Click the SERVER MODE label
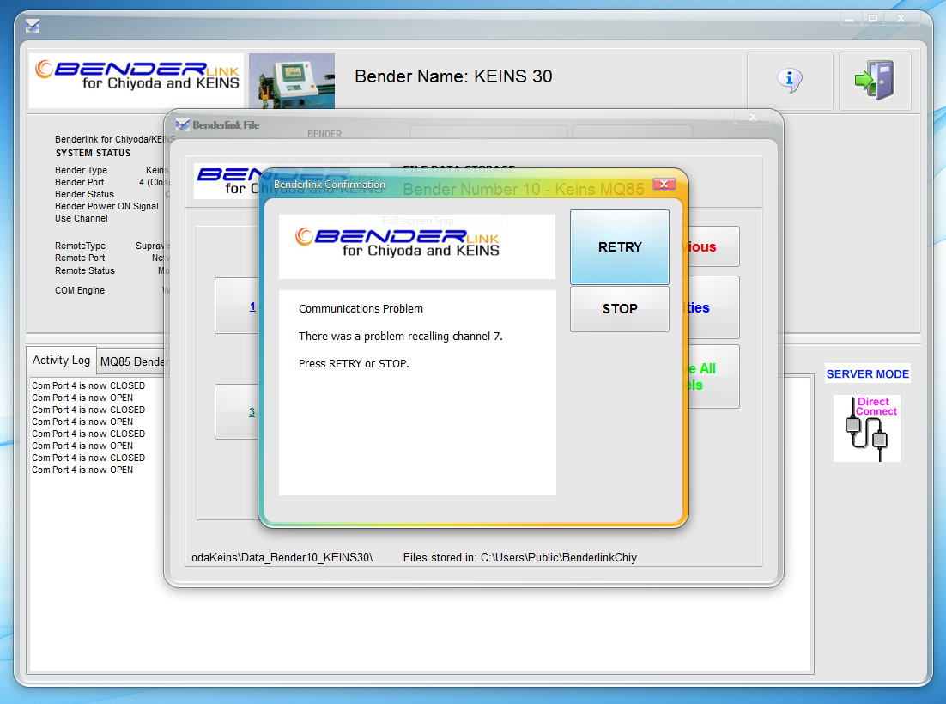Image resolution: width=946 pixels, height=704 pixels. click(x=867, y=374)
